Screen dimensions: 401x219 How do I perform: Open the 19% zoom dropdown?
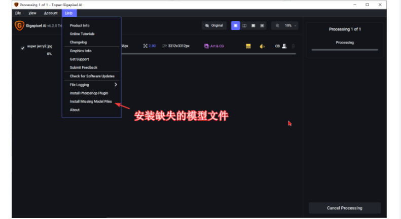(291, 25)
